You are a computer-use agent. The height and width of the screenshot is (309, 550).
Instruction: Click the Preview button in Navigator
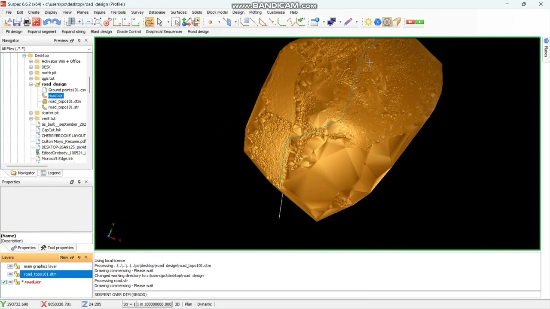61,41
